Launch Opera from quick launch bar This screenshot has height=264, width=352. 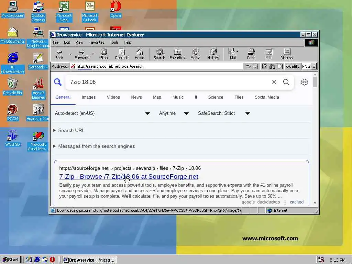[52, 260]
